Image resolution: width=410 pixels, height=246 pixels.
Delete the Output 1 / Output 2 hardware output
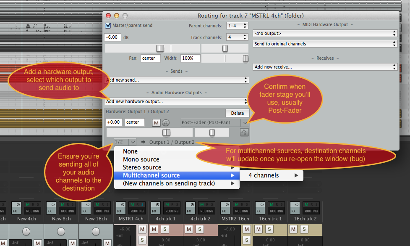click(x=238, y=113)
